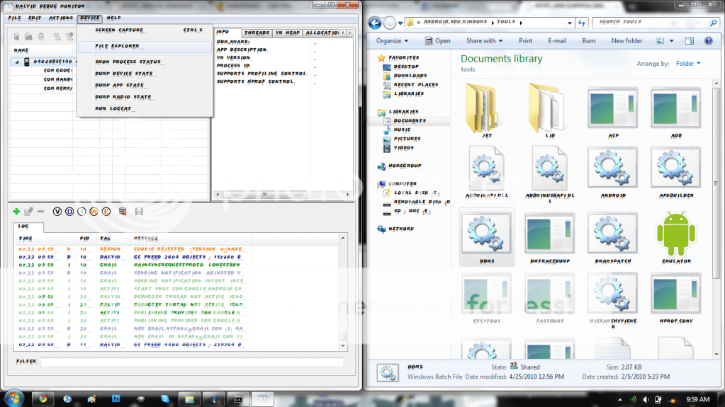Click the Print button in Explorer
The height and width of the screenshot is (407, 725).
click(525, 40)
